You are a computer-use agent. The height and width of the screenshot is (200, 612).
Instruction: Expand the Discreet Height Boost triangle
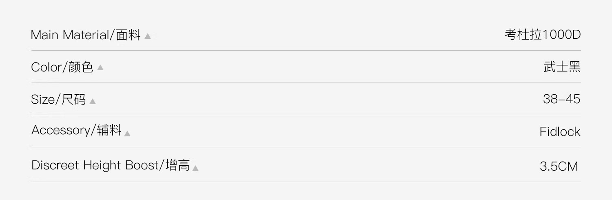pyautogui.click(x=195, y=168)
